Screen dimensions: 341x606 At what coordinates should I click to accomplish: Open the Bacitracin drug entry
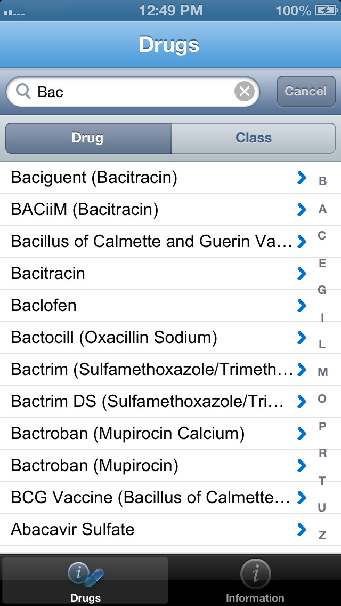point(149,274)
